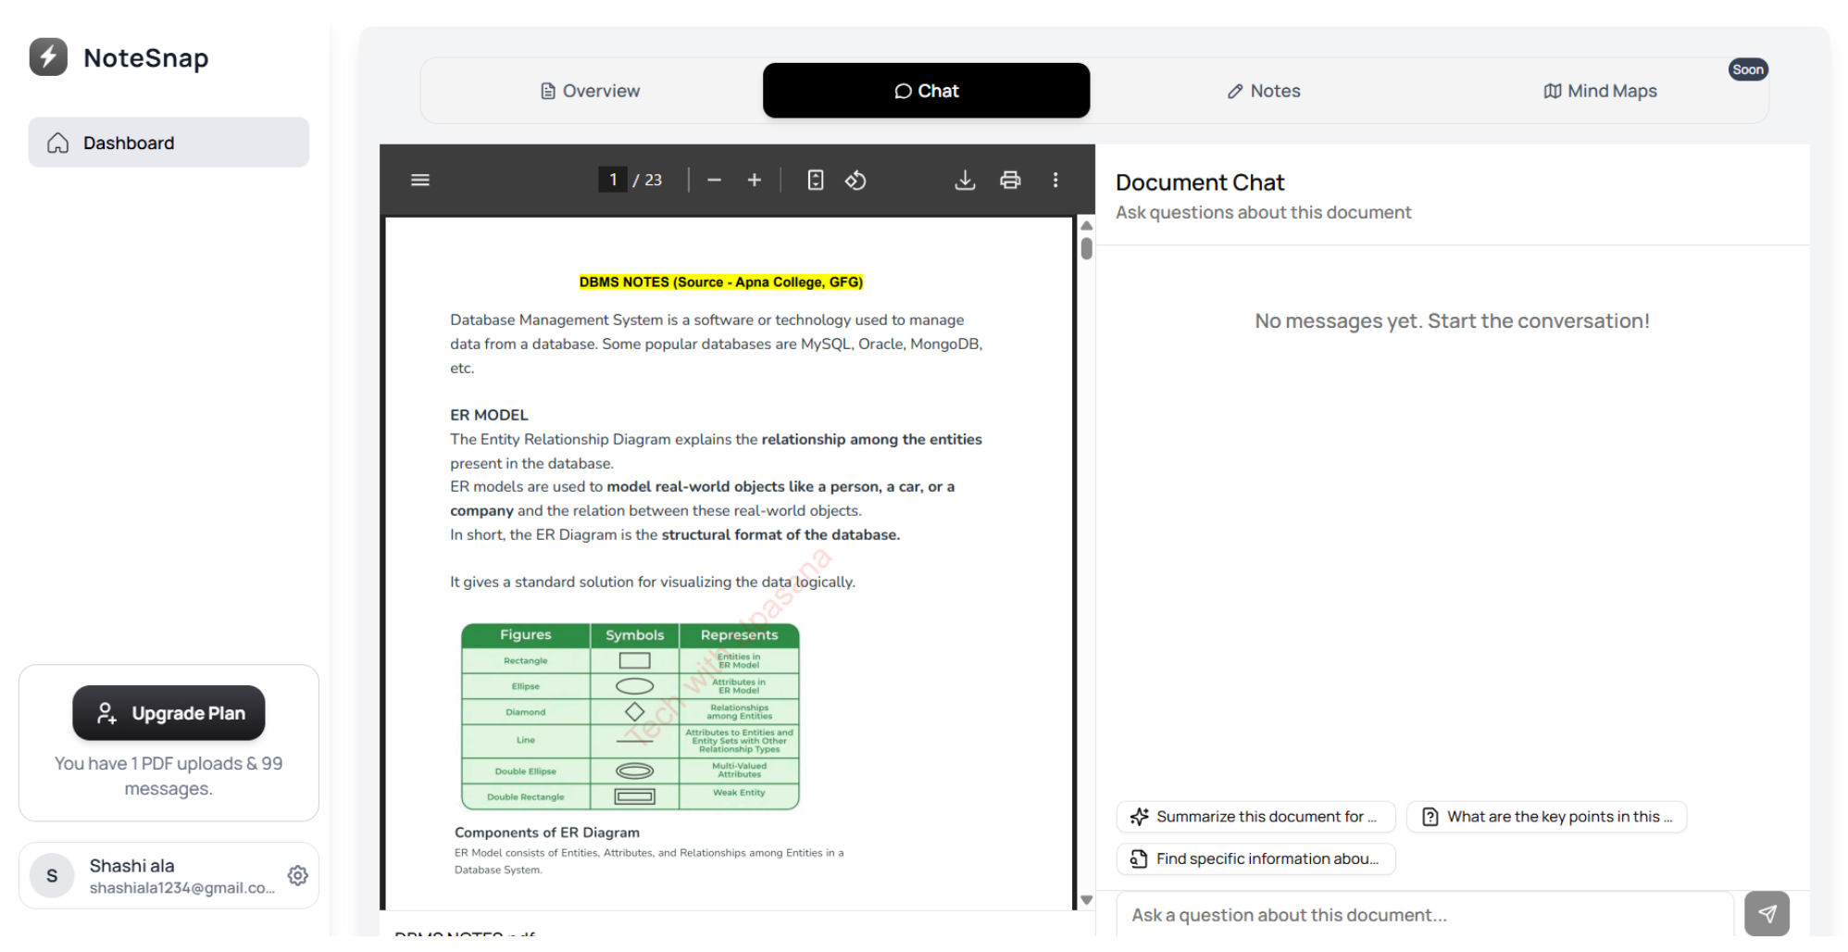Open the Mind Maps tab
1848x952 pixels.
click(1600, 91)
